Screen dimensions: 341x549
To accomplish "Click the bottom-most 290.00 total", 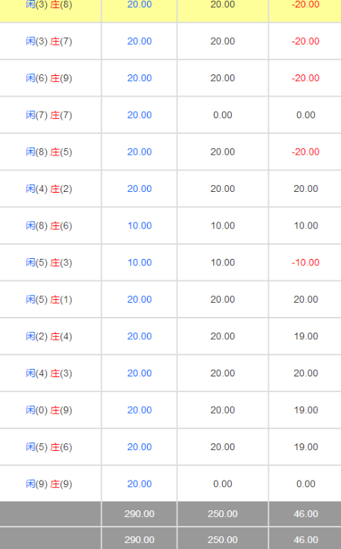I will point(140,540).
